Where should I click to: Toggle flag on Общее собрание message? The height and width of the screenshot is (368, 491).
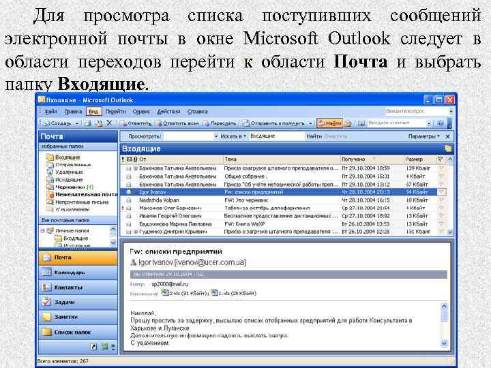(x=441, y=177)
